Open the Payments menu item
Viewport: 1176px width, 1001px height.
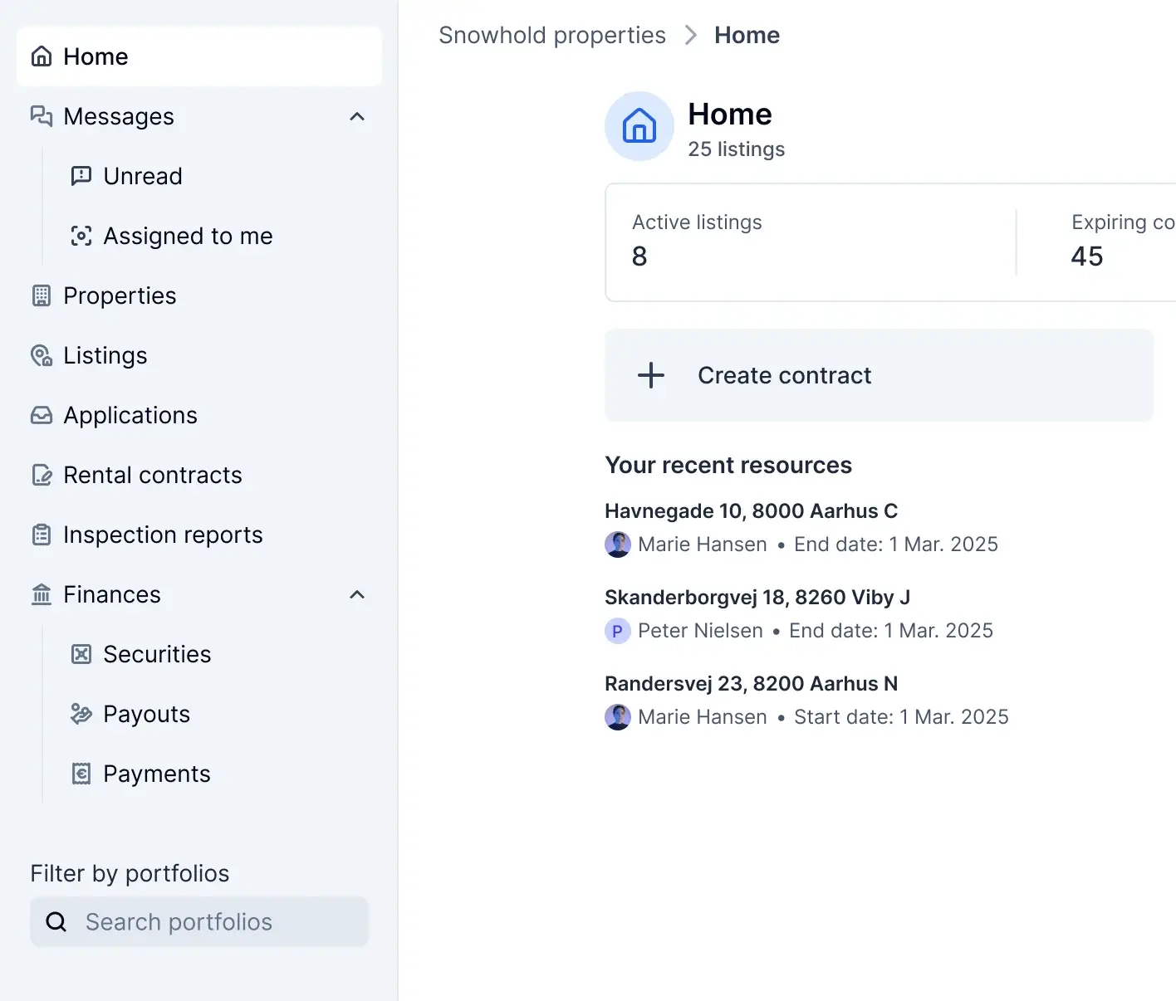156,774
